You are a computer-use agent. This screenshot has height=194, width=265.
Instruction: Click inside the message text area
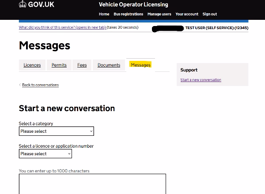92,183
